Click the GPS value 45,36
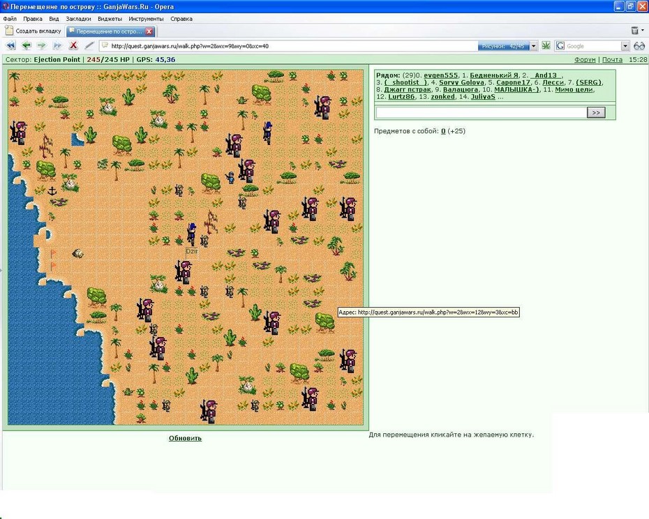The width and height of the screenshot is (649, 519). point(165,59)
